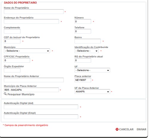Focus the Bairro input field
The width and height of the screenshot is (149, 138).
point(87,41)
